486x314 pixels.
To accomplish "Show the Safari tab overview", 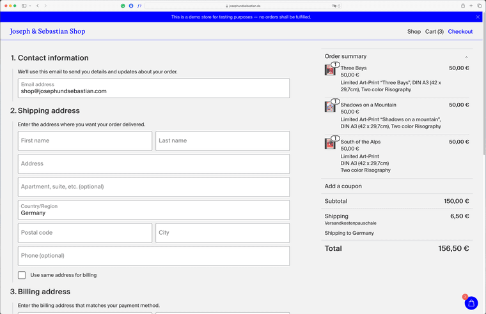I will coord(480,6).
